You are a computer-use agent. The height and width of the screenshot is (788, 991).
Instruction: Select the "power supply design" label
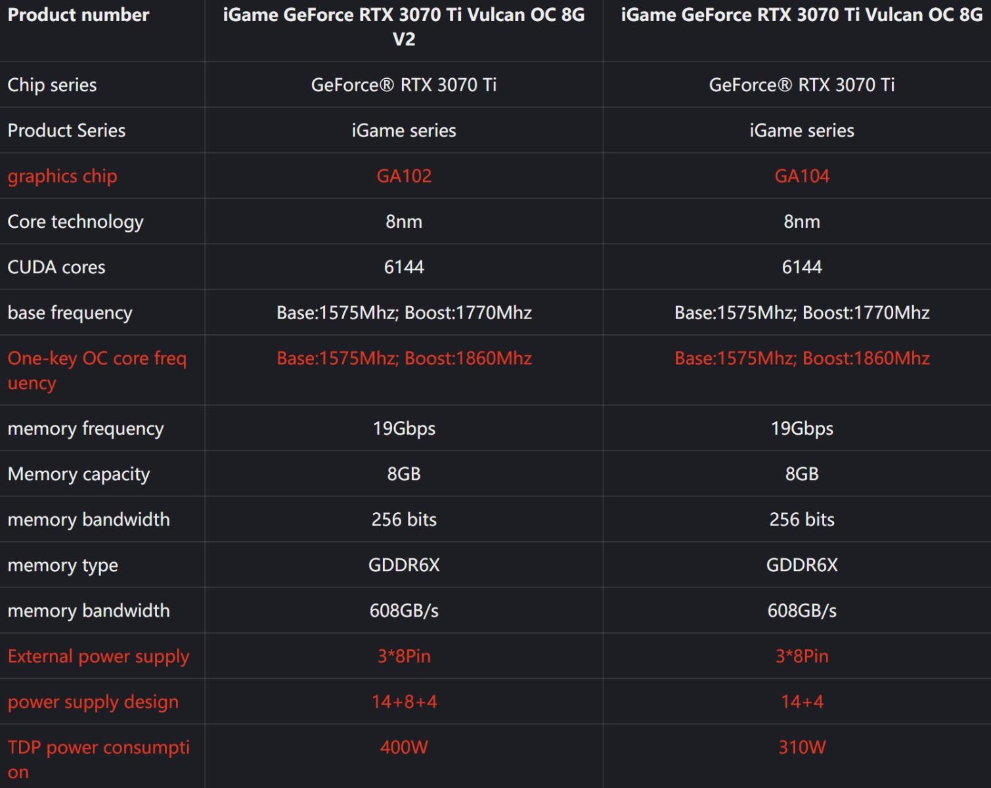(93, 701)
